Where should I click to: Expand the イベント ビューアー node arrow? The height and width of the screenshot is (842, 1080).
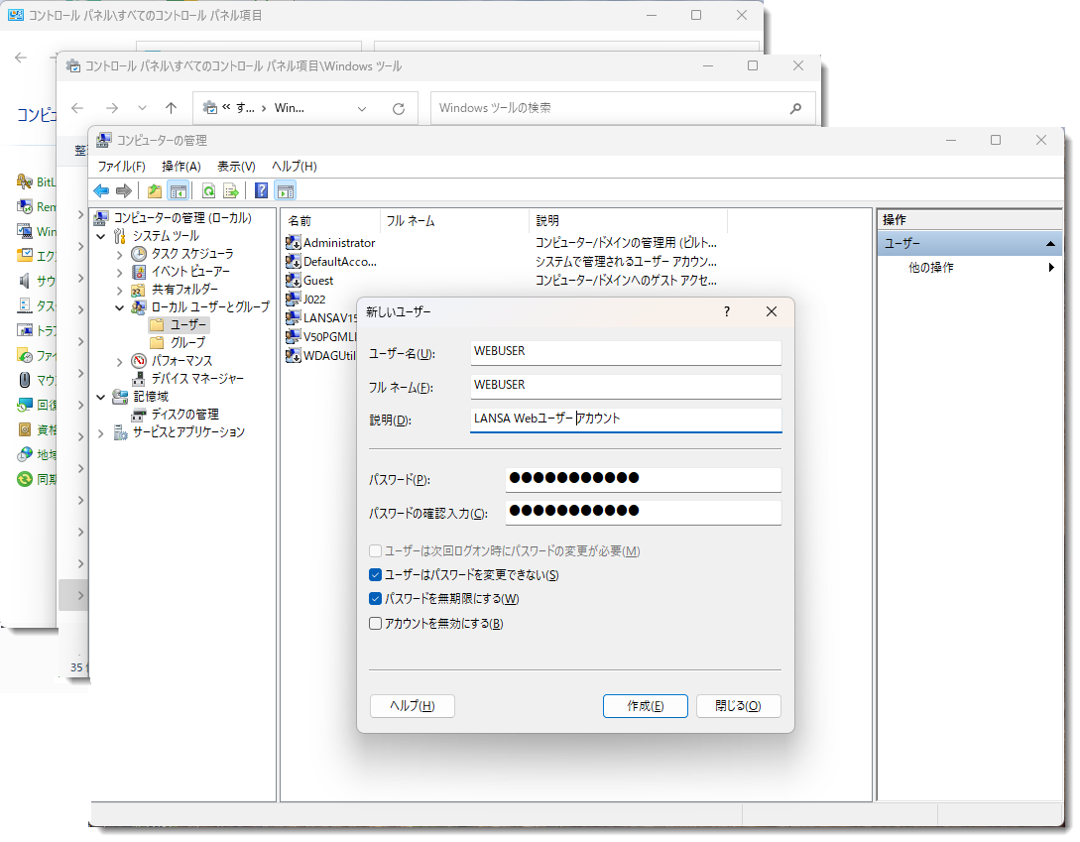click(x=120, y=272)
